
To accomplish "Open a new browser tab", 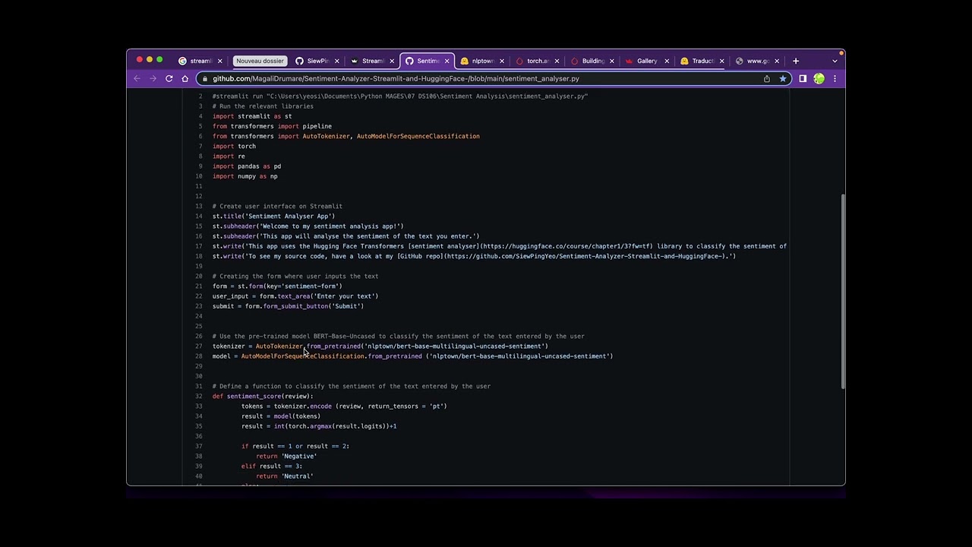I will click(x=796, y=61).
